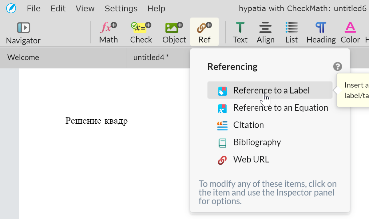The width and height of the screenshot is (369, 219).
Task: Open the Object insert menu
Action: pos(174,33)
